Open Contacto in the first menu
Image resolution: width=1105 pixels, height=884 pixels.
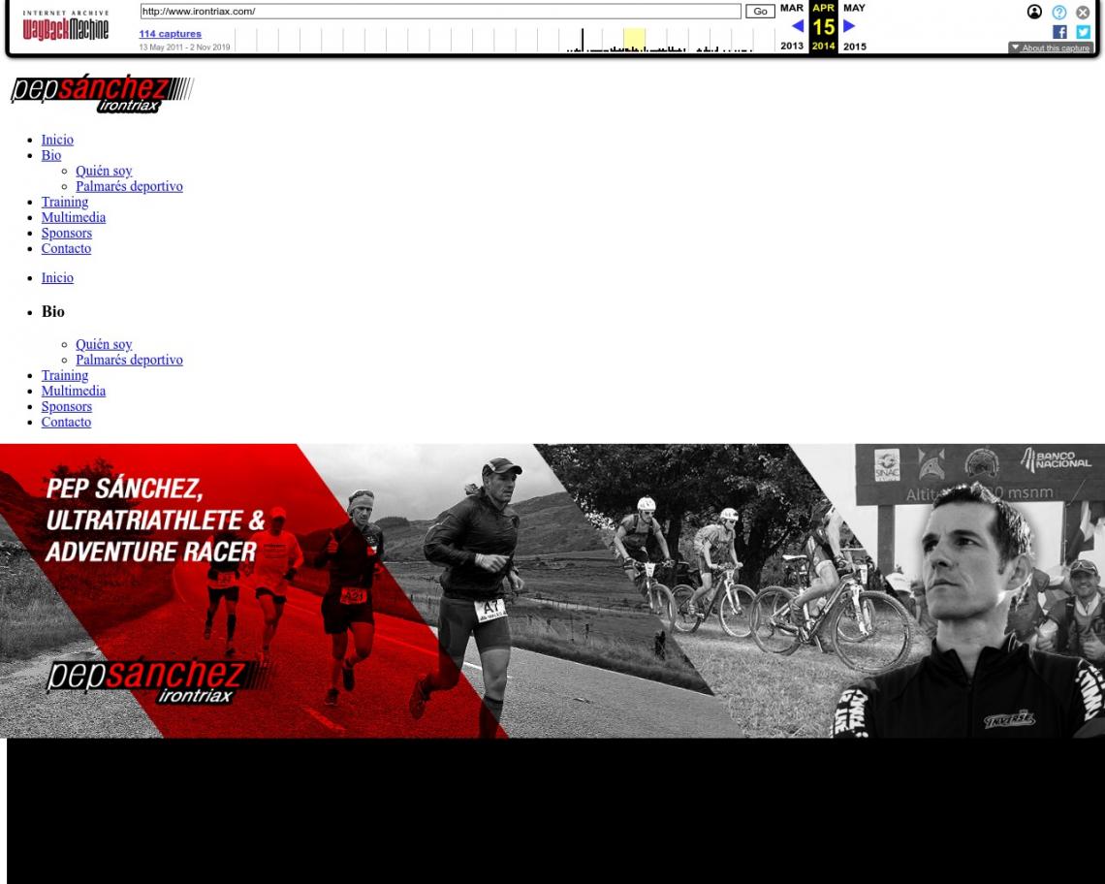(66, 248)
